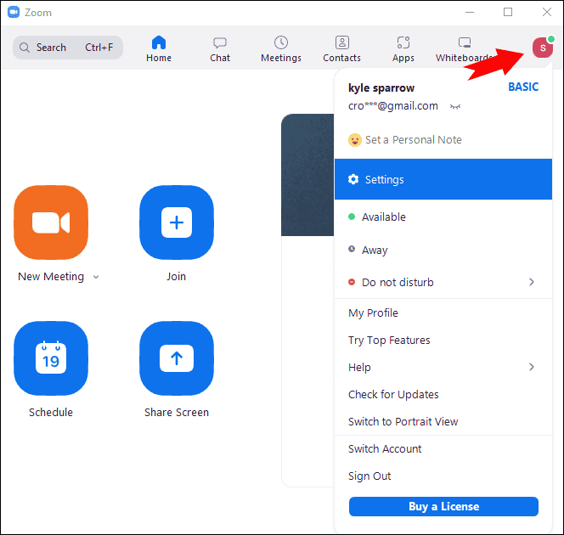Open the Schedule calendar icon

pos(51,358)
